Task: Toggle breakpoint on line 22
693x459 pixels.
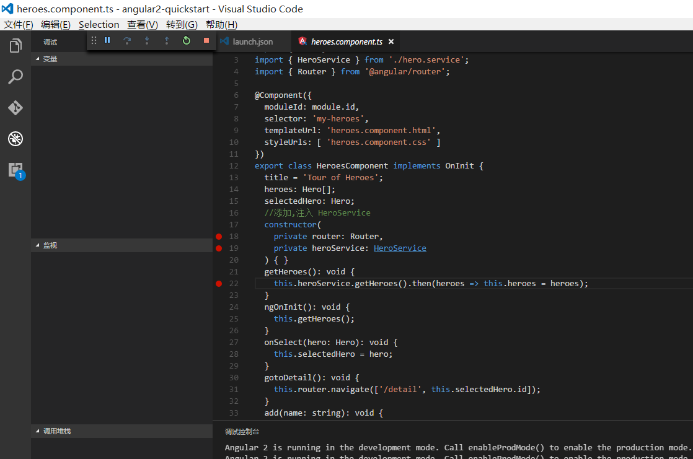Action: coord(219,284)
